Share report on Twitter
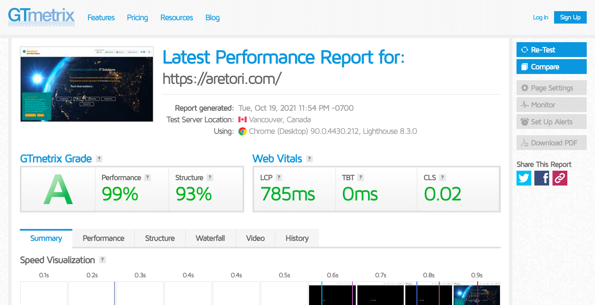 click(x=524, y=178)
